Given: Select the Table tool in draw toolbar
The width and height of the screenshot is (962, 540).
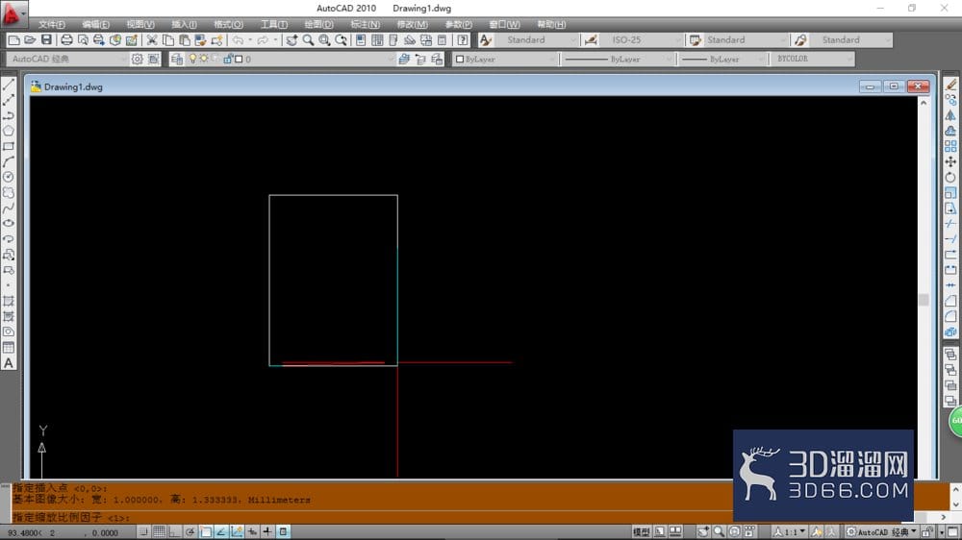Looking at the screenshot, I should [x=9, y=348].
